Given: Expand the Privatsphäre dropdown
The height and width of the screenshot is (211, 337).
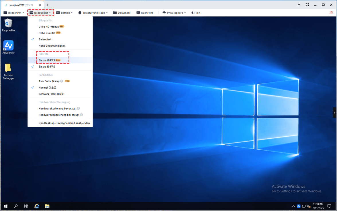Looking at the screenshot, I should [x=174, y=13].
